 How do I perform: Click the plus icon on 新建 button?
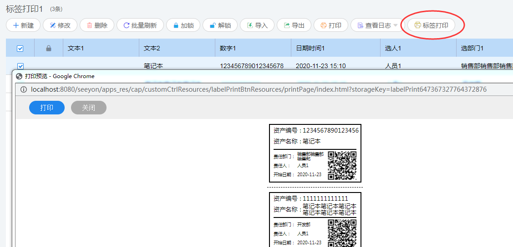click(x=15, y=25)
